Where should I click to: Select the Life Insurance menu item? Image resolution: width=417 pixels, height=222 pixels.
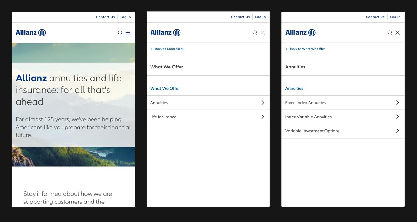tap(208, 117)
